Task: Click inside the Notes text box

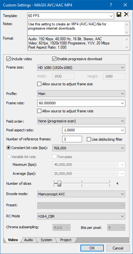Action: click(x=76, y=28)
